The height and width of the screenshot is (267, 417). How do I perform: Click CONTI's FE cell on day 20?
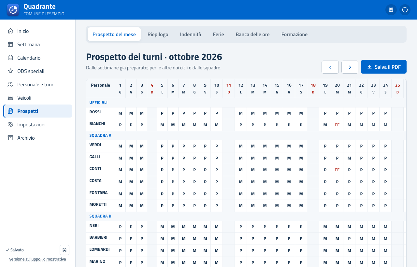[337, 170]
